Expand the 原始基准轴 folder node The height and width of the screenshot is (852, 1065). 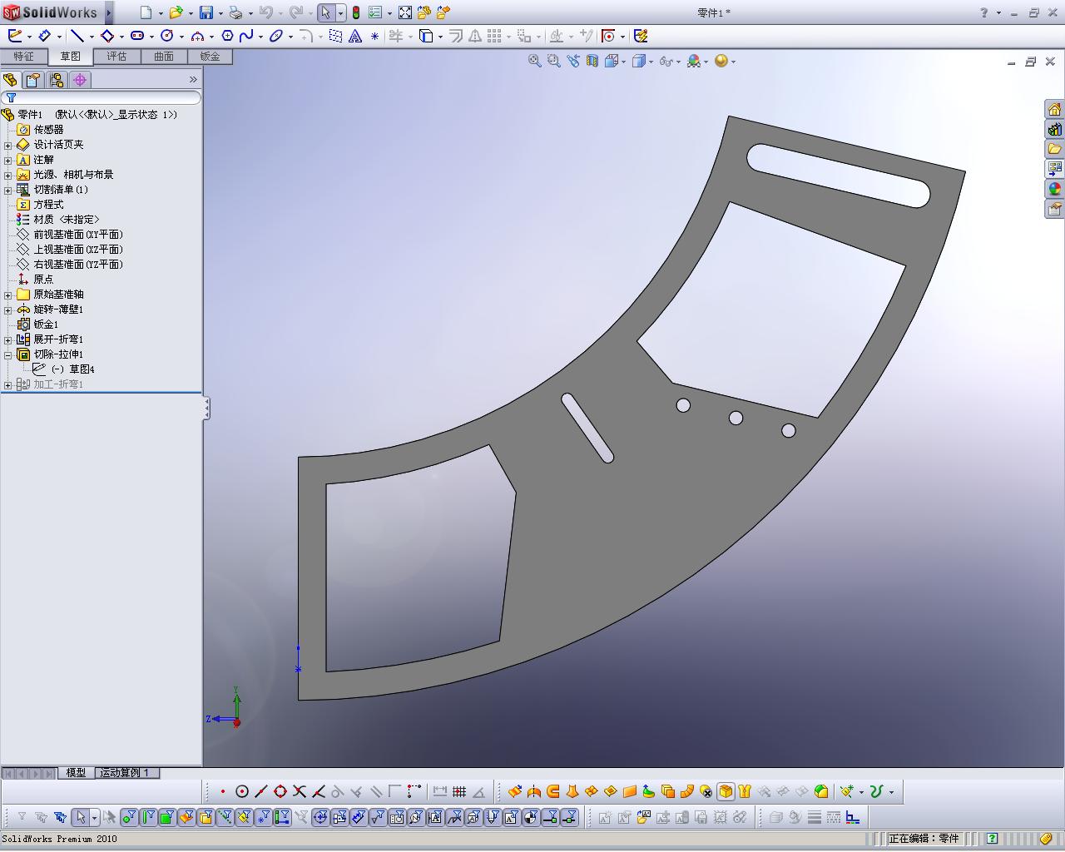coord(8,295)
